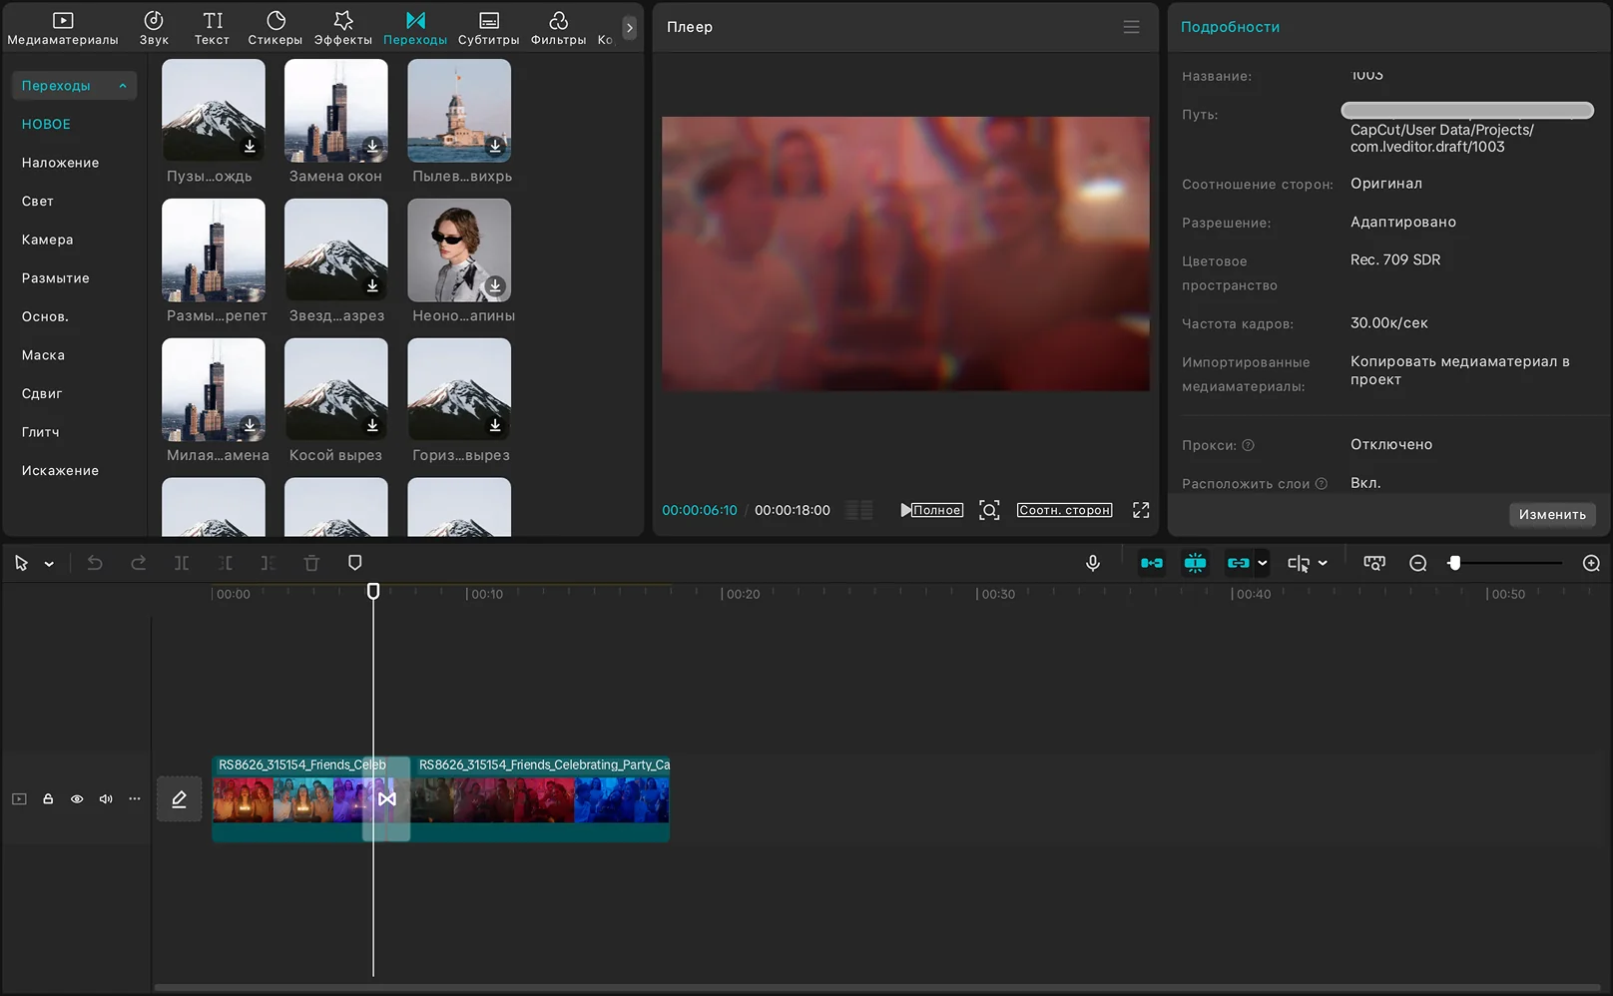Mute the video track audio
Image resolution: width=1613 pixels, height=996 pixels.
[106, 798]
